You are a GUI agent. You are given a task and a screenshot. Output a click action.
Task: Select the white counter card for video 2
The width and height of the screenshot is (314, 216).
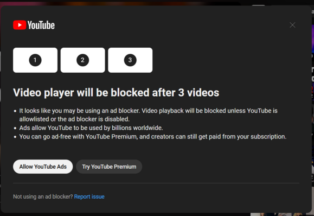pos(83,60)
